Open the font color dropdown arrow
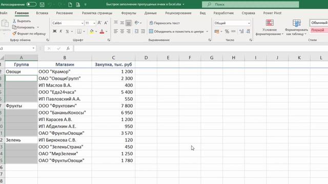The width and height of the screenshot is (328, 184). (107, 32)
